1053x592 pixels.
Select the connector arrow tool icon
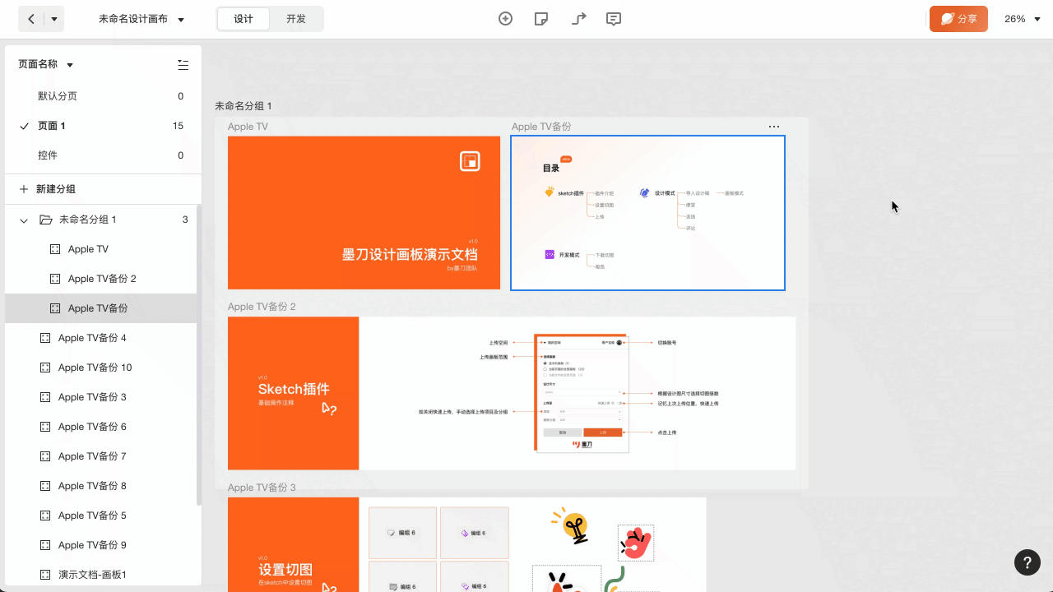578,19
